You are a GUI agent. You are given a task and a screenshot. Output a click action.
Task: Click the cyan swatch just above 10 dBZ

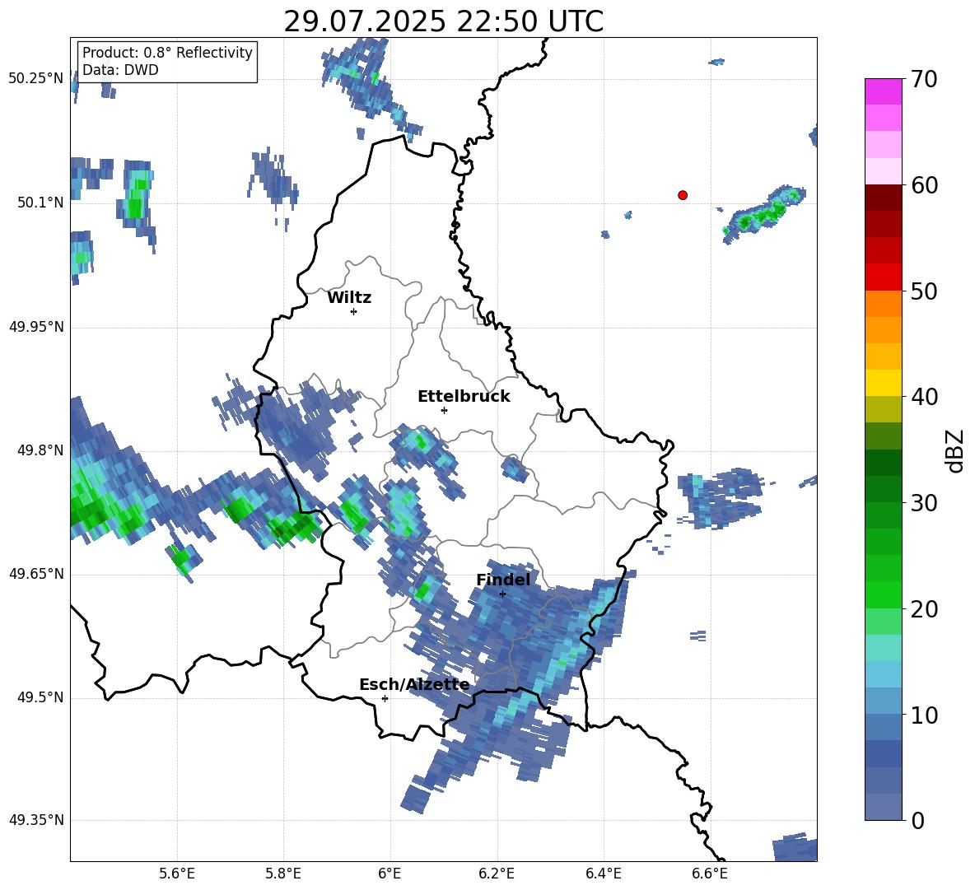pyautogui.click(x=883, y=701)
